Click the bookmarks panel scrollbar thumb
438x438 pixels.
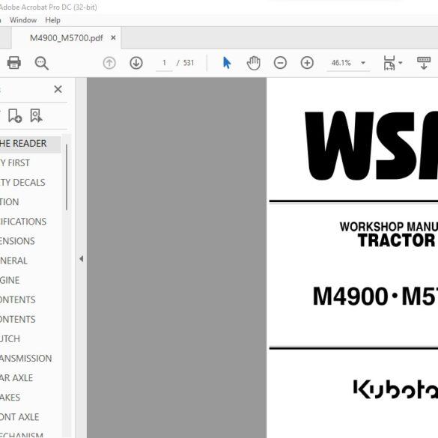coord(67,177)
